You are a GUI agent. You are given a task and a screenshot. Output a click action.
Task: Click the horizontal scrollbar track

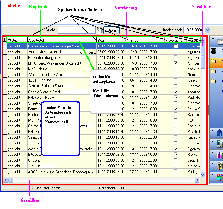104,180
